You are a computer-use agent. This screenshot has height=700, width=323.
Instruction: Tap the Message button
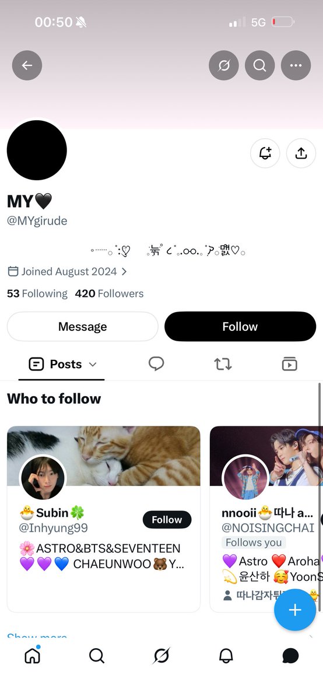coord(83,327)
